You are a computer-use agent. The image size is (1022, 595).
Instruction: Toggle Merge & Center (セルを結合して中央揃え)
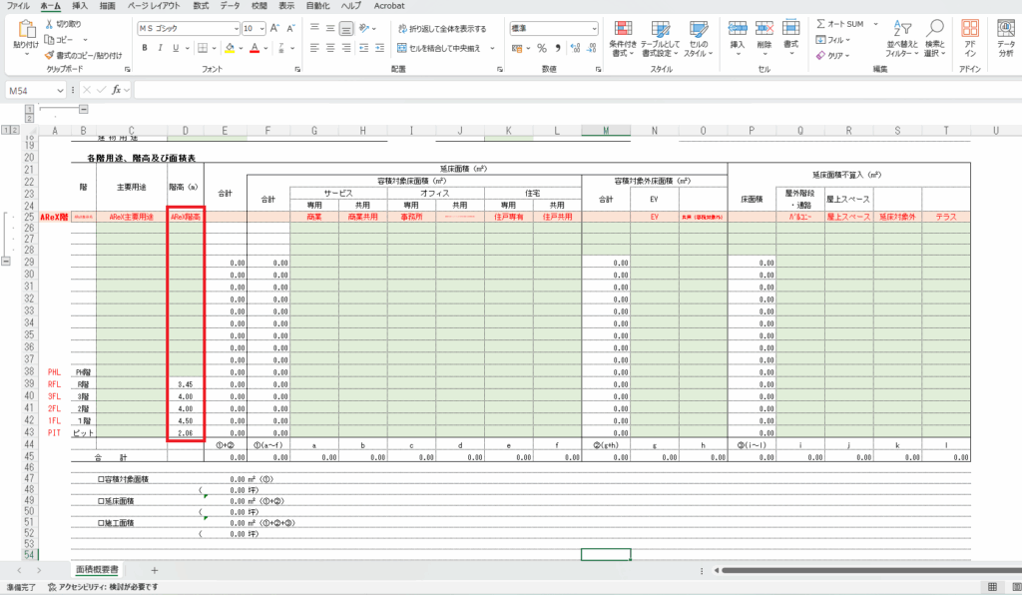tap(439, 48)
